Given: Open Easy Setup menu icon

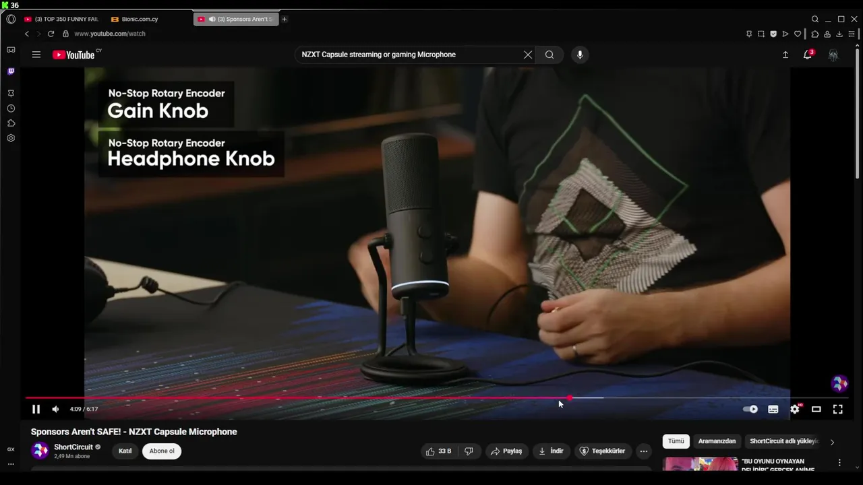Looking at the screenshot, I should pos(852,34).
